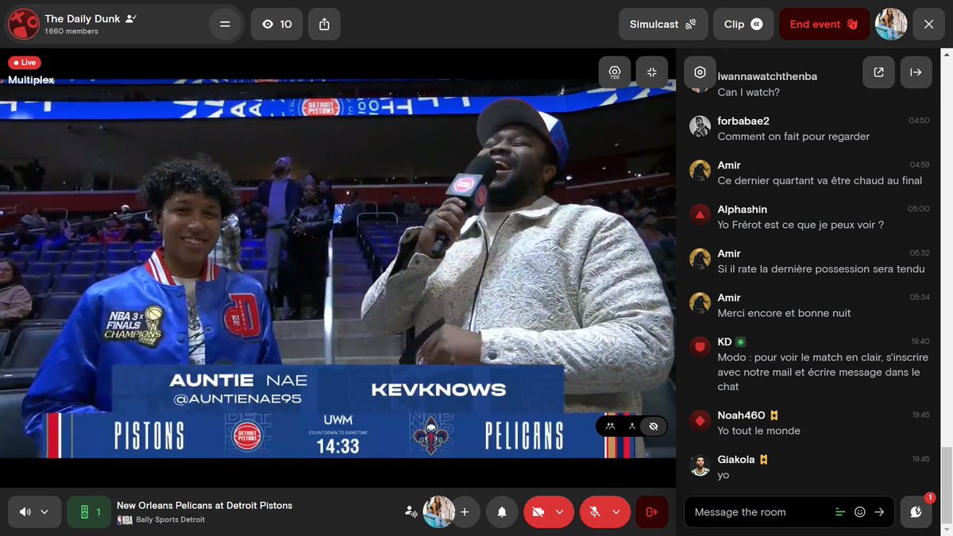
Task: Exit fullscreen with the collapse icon
Action: (652, 72)
